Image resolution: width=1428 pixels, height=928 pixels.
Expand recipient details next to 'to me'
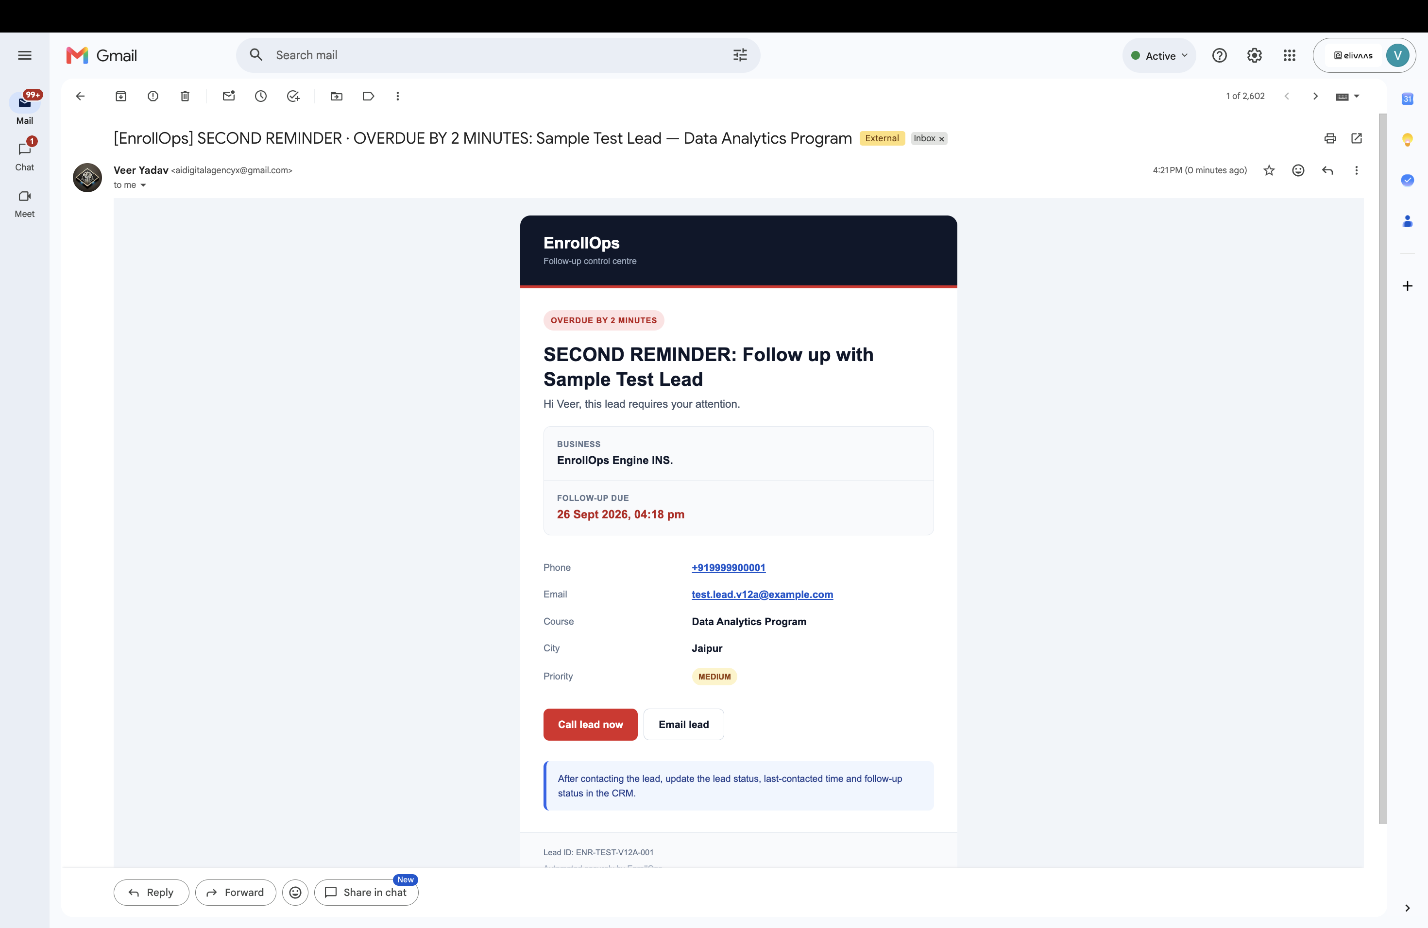pyautogui.click(x=143, y=185)
